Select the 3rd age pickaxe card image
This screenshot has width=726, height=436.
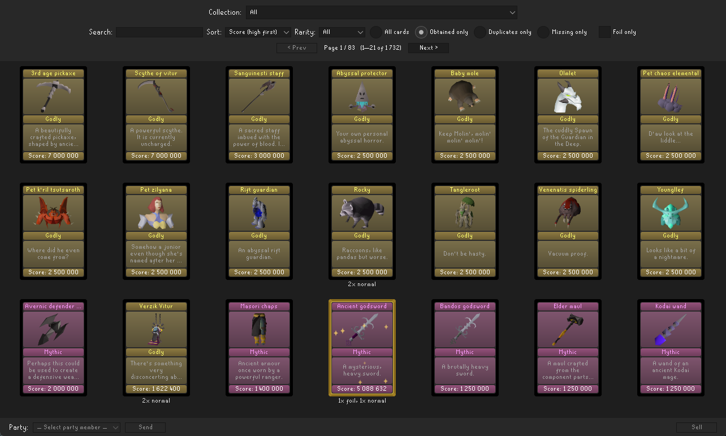pyautogui.click(x=53, y=96)
